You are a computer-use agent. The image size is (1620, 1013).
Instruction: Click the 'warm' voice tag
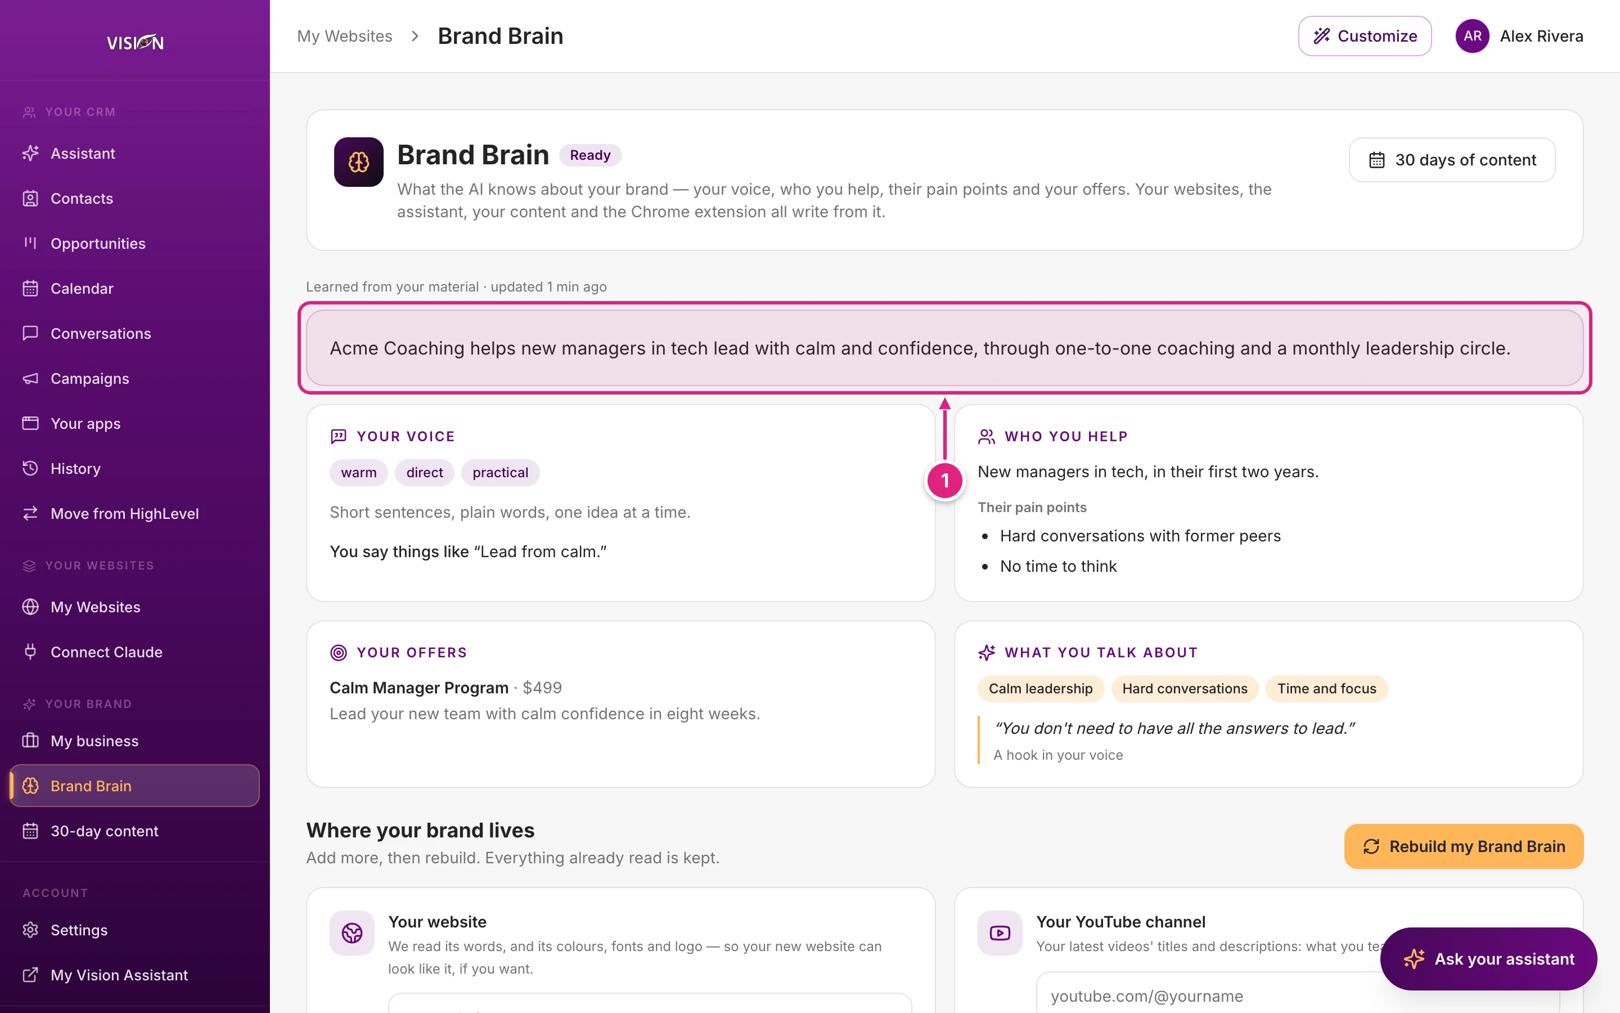tap(359, 472)
